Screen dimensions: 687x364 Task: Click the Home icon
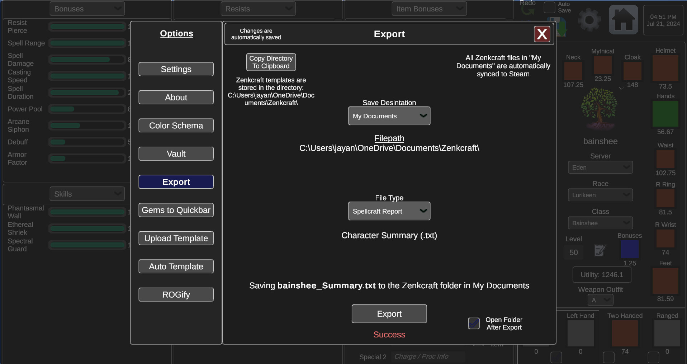coord(623,19)
